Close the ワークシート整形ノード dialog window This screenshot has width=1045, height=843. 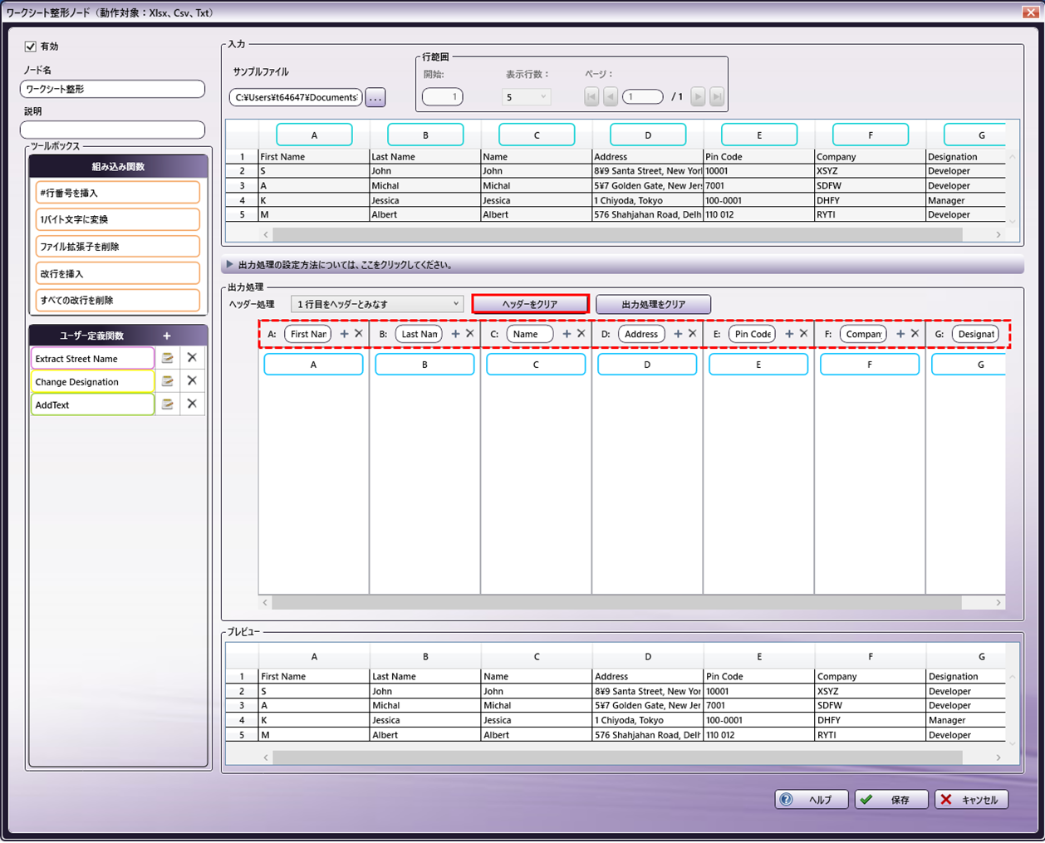[x=1030, y=12]
